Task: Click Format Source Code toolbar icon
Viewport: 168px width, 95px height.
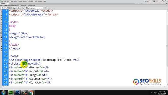Action: click(x=1, y=50)
